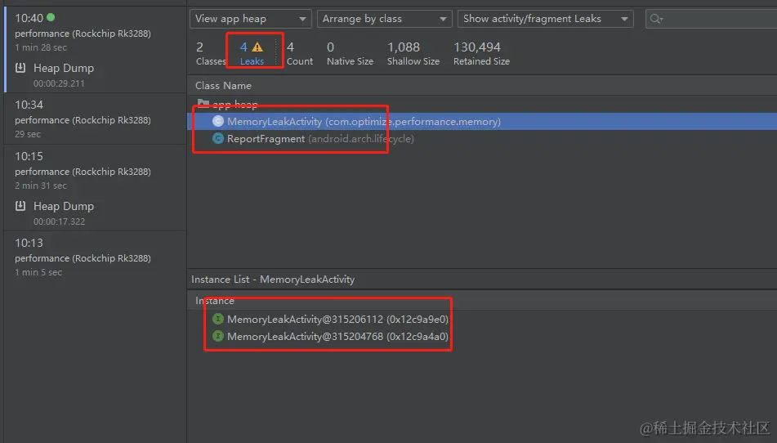Select MemoryLeakActivity class row
Image resolution: width=777 pixels, height=443 pixels.
pos(482,122)
